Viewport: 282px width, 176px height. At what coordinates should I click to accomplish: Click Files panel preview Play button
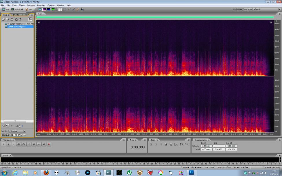tap(12, 126)
